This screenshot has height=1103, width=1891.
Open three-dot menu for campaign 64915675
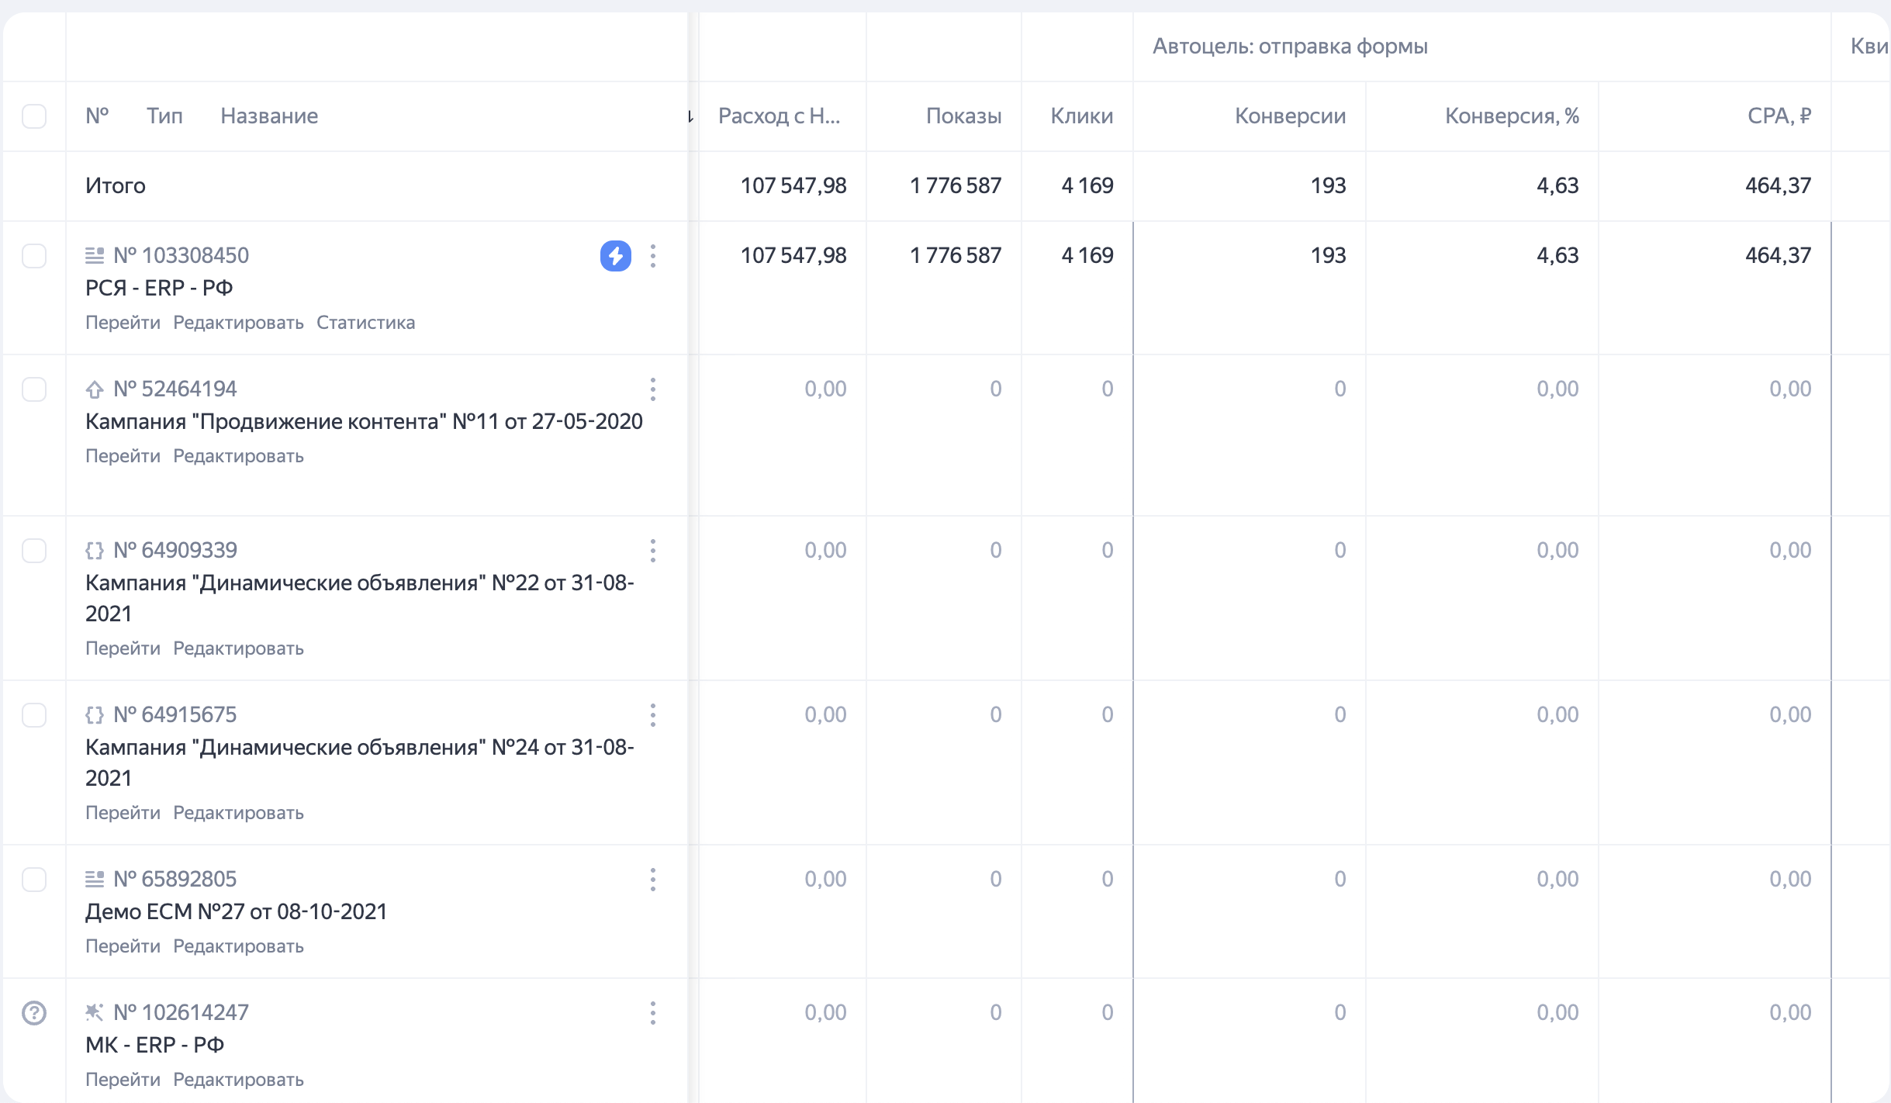point(653,715)
